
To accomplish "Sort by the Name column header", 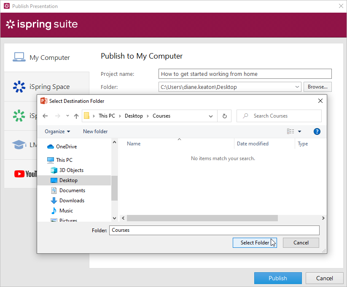I will tap(177, 144).
